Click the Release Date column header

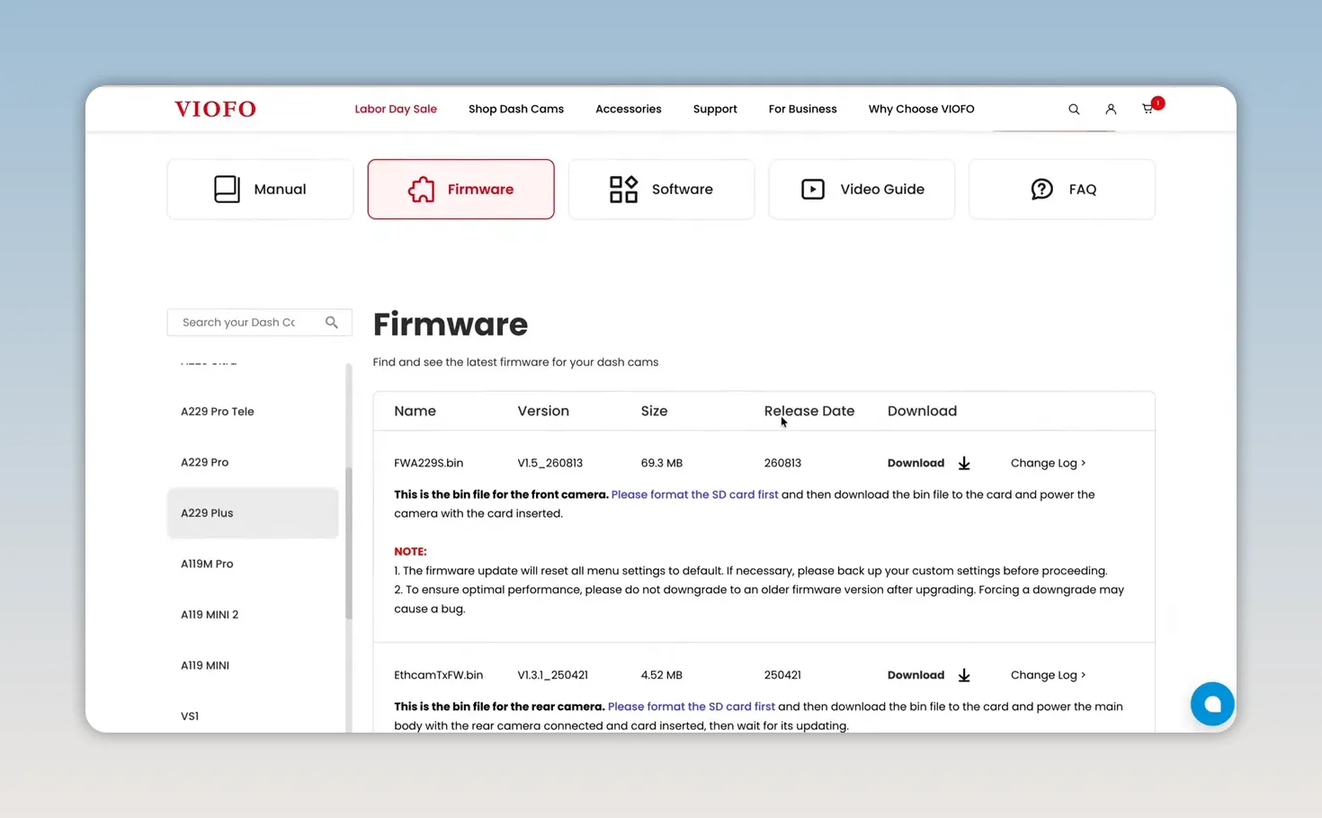(809, 411)
